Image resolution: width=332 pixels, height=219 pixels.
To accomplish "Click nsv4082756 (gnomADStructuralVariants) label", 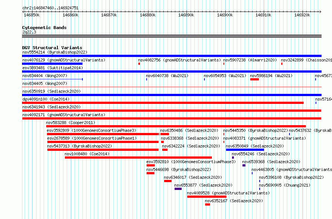I will (x=179, y=60).
